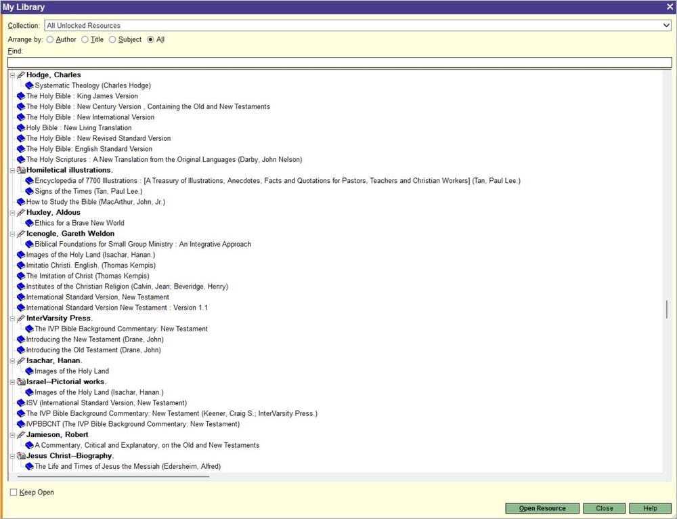The image size is (677, 519).
Task: Click inside the Find text field
Action: (x=271, y=62)
